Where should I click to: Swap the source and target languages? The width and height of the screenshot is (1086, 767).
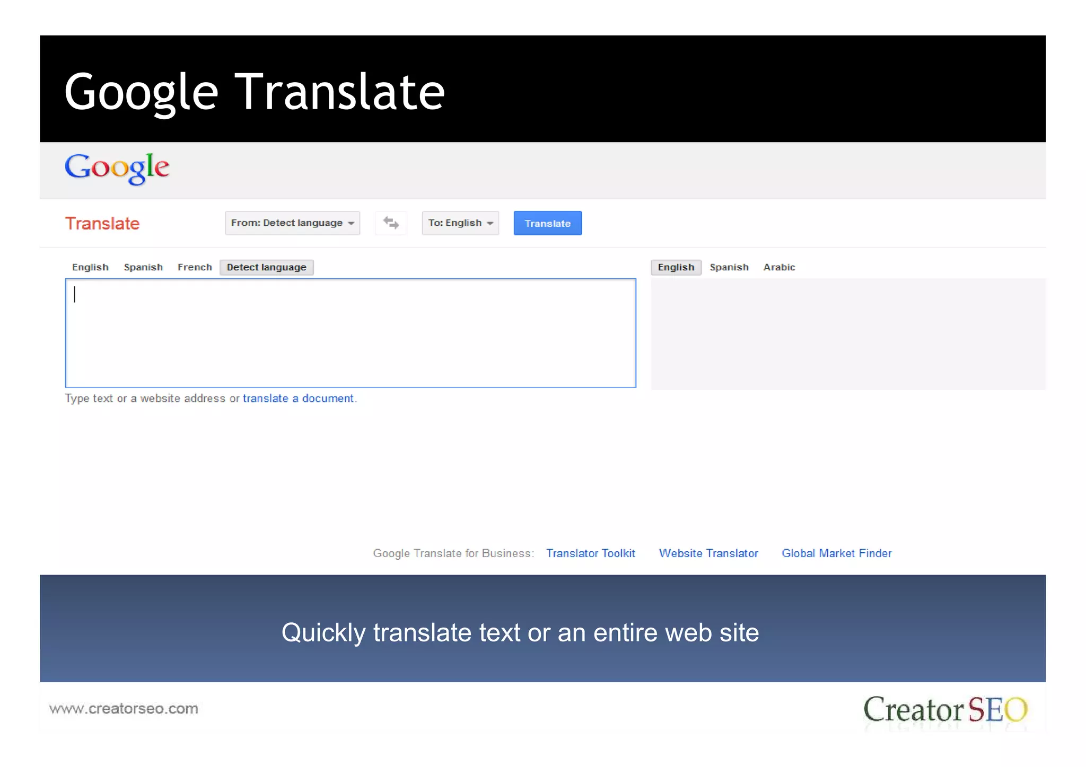(x=391, y=223)
